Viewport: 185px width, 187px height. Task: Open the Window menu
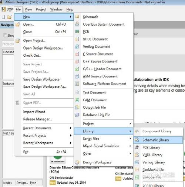[x=56, y=9]
